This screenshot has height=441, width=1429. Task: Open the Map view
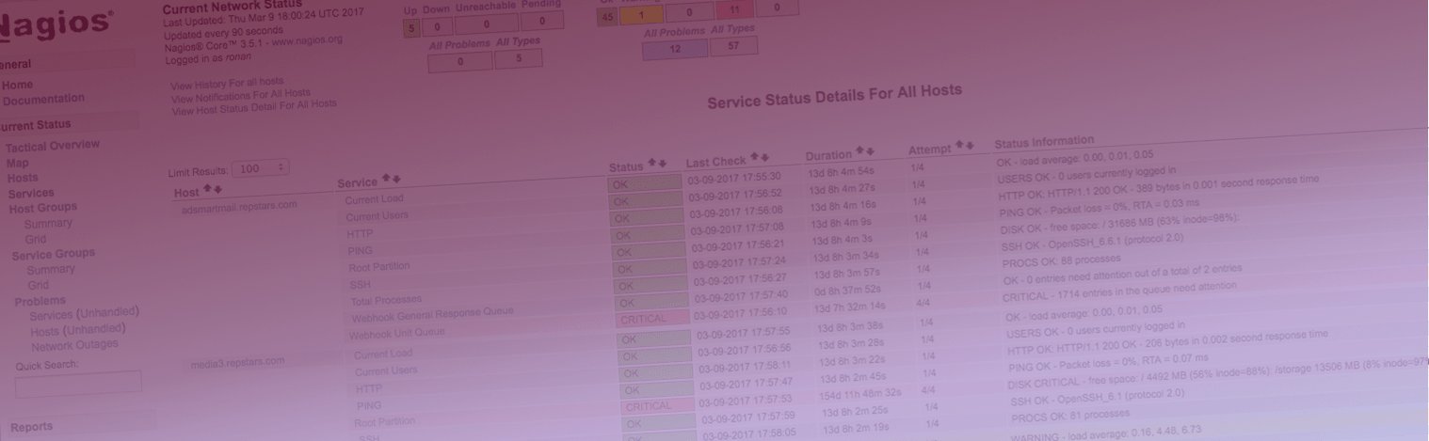point(18,163)
